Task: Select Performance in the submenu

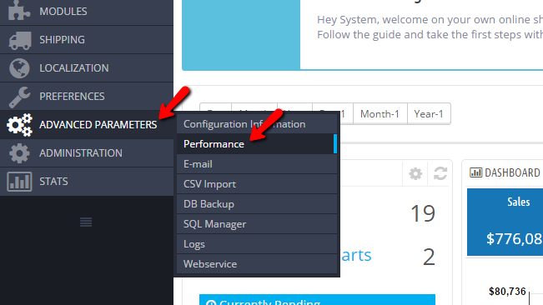Action: pos(257,144)
